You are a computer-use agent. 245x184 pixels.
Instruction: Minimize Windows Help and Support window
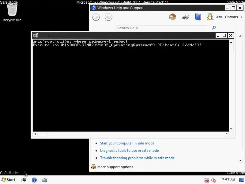click(227, 8)
